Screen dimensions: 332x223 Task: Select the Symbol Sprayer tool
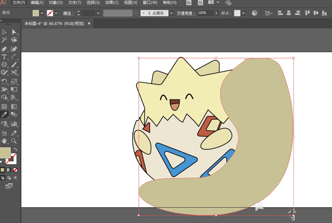4,124
